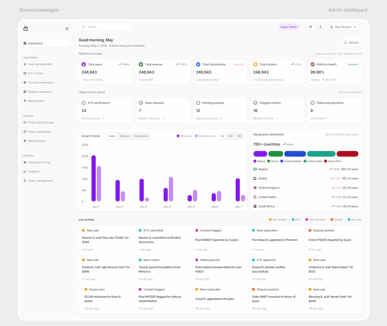Click the Refresh button
387x326 pixels.
click(351, 43)
